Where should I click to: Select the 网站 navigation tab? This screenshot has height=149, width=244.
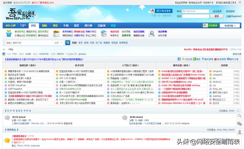34,26
